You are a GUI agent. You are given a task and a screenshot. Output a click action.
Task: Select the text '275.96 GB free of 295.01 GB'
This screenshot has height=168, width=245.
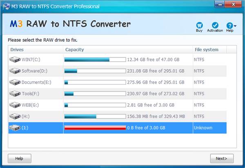tap(156, 82)
